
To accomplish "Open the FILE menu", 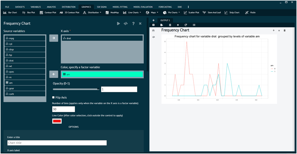I will click(x=7, y=7).
